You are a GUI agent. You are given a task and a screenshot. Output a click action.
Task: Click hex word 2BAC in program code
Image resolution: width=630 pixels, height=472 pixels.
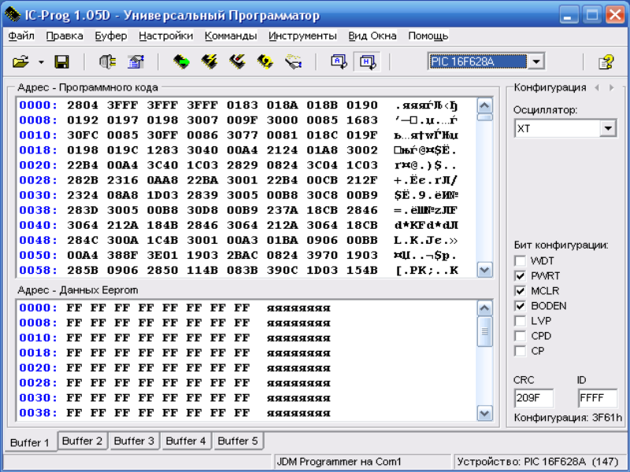[243, 255]
